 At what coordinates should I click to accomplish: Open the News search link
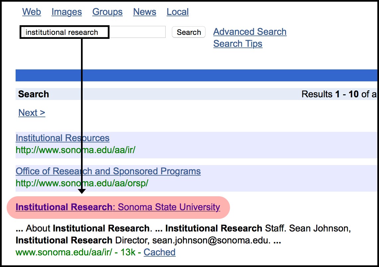click(x=145, y=12)
